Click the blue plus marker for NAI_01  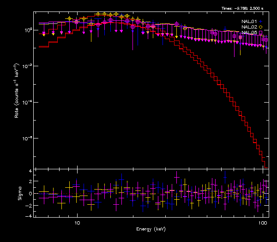point(260,21)
